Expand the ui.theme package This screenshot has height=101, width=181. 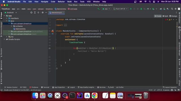(x=11, y=26)
